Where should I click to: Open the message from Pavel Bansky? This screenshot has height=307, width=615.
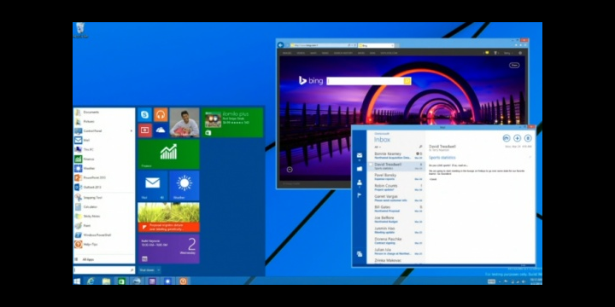[x=395, y=177]
